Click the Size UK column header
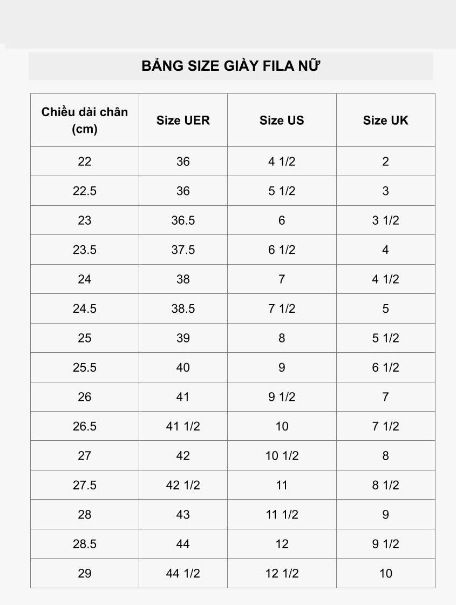Screen dimensions: 456x605 point(385,120)
